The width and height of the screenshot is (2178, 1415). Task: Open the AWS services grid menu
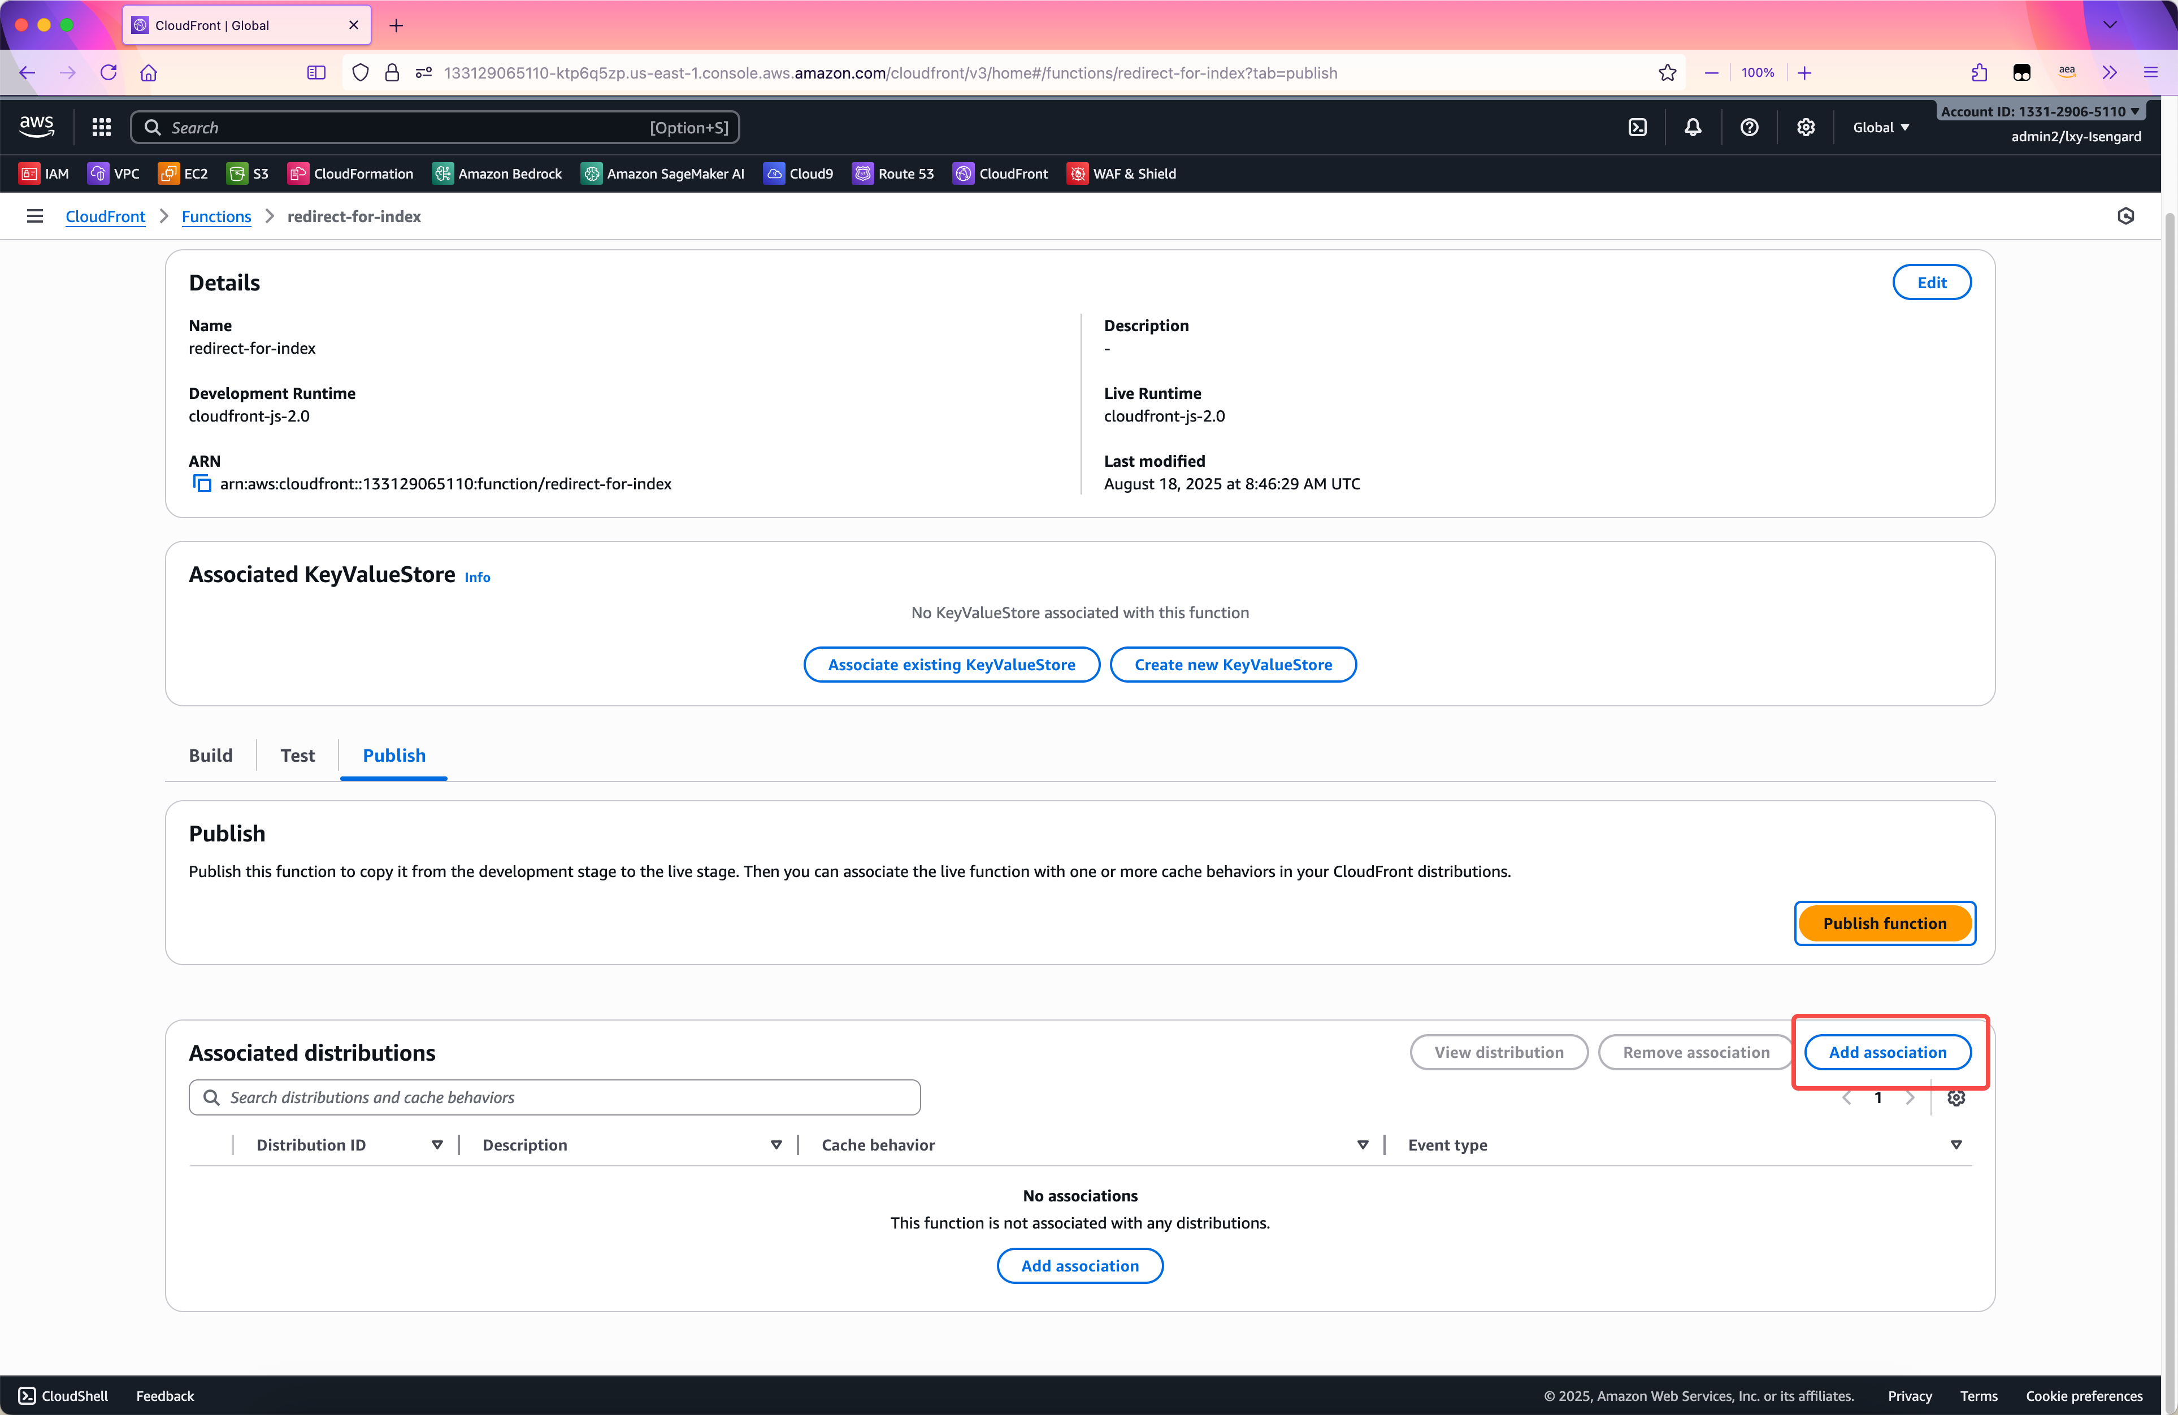tap(102, 127)
